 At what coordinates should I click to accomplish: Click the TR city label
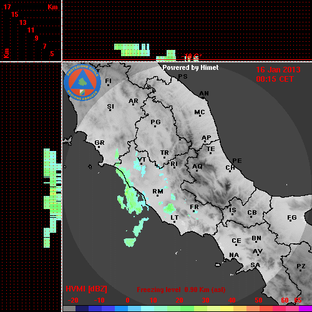tap(165, 153)
